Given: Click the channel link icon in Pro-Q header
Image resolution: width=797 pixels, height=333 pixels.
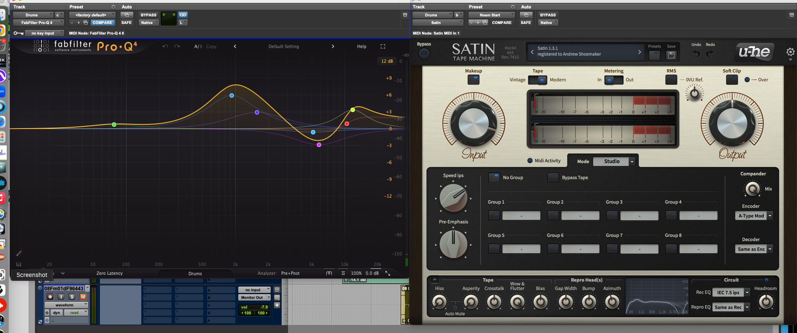Looking at the screenshot, I should point(183,15).
